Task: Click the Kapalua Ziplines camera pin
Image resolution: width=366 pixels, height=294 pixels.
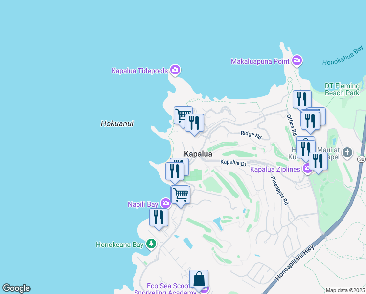Action: click(x=307, y=168)
